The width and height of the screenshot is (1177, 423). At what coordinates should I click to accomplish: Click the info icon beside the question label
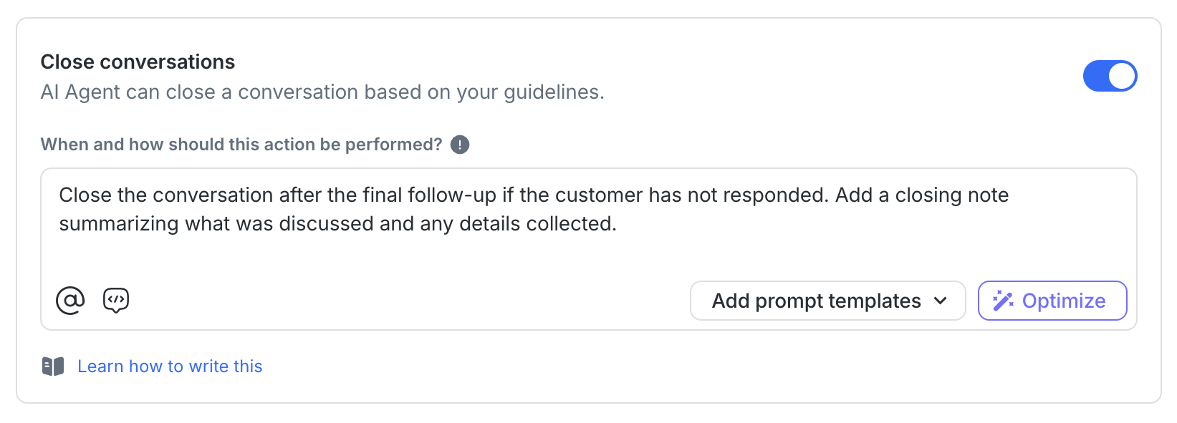coord(460,145)
